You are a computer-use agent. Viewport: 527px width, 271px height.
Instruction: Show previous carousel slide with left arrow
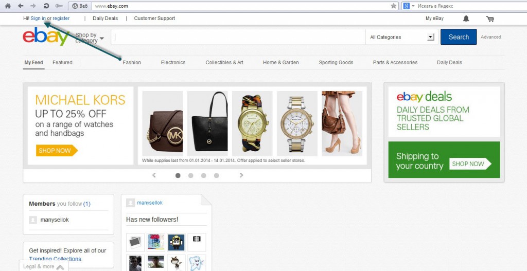pyautogui.click(x=154, y=175)
